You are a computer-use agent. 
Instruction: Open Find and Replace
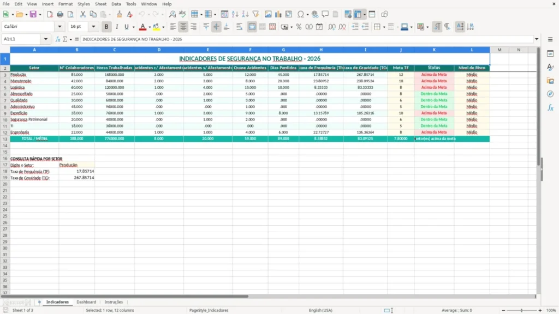172,14
